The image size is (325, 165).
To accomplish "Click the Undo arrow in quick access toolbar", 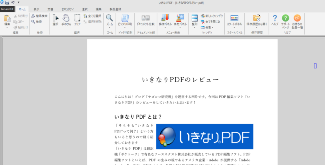I will point(13,3).
